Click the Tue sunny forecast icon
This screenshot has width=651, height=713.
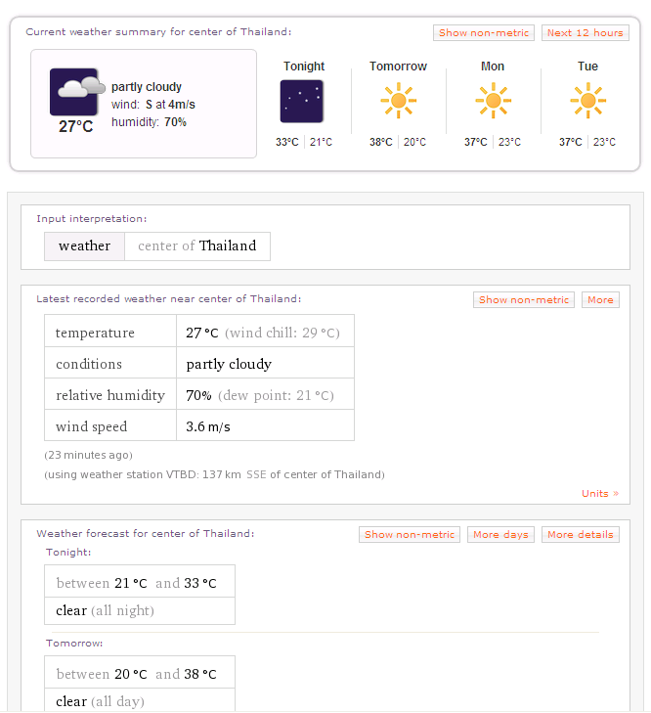point(587,101)
